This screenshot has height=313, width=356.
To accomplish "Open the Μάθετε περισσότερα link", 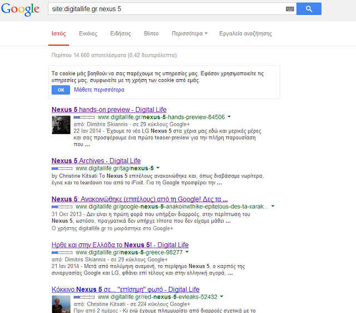I will 99,90.
